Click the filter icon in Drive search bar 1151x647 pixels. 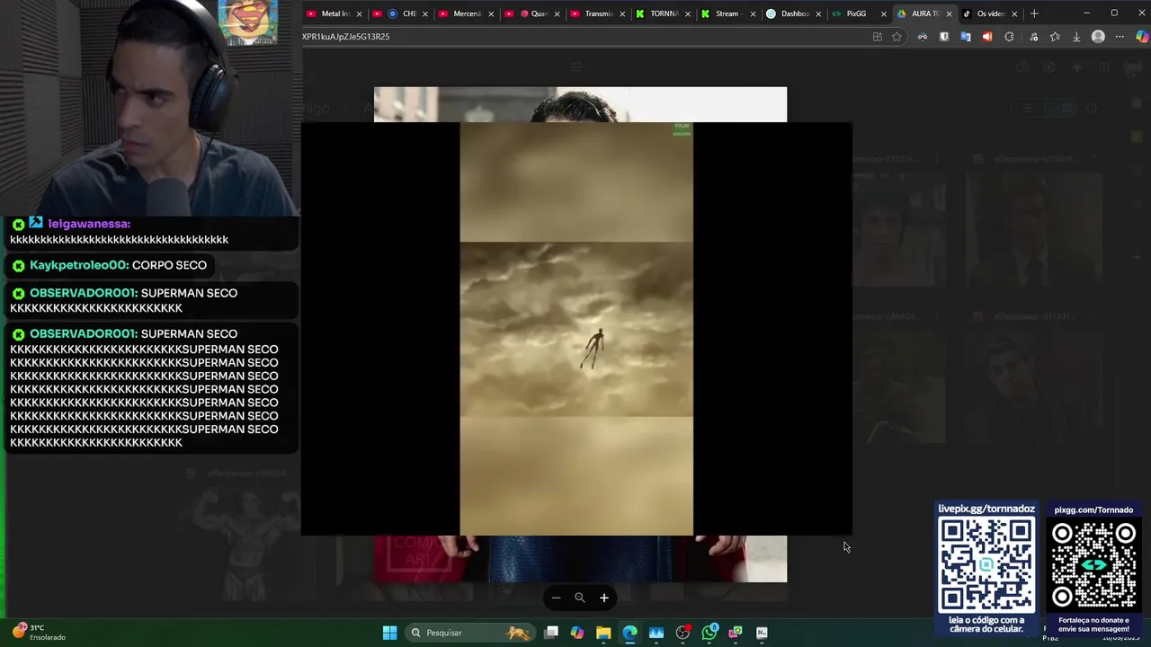pos(576,67)
